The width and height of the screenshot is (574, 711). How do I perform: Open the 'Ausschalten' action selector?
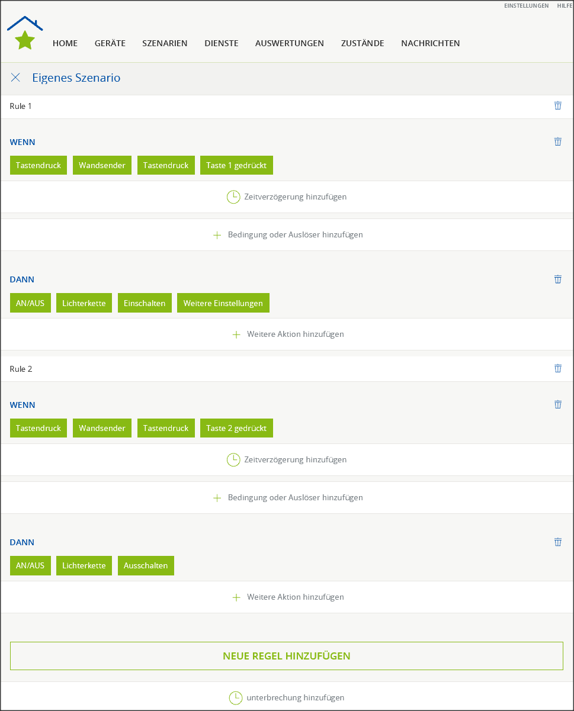[x=146, y=565]
